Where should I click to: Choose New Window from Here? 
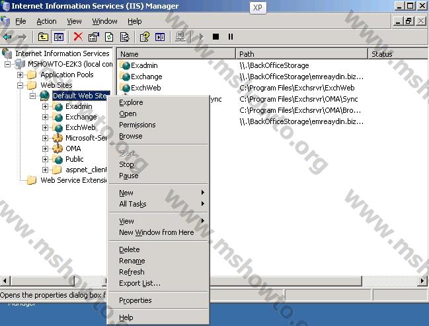coord(159,232)
